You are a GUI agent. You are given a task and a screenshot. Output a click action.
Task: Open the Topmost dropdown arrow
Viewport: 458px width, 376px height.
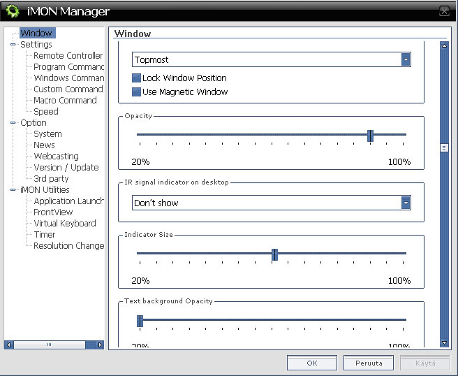(406, 59)
